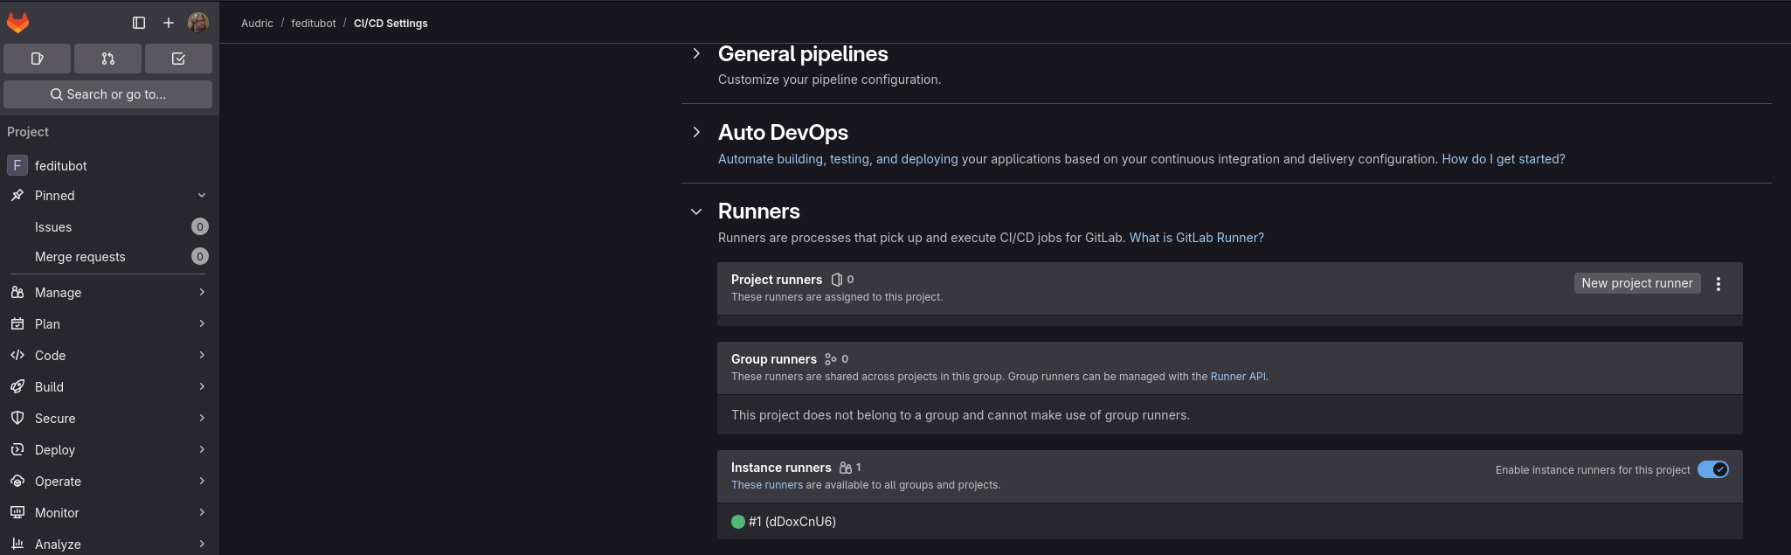The width and height of the screenshot is (1791, 555).
Task: Expand the Analyze section chevron
Action: click(202, 545)
